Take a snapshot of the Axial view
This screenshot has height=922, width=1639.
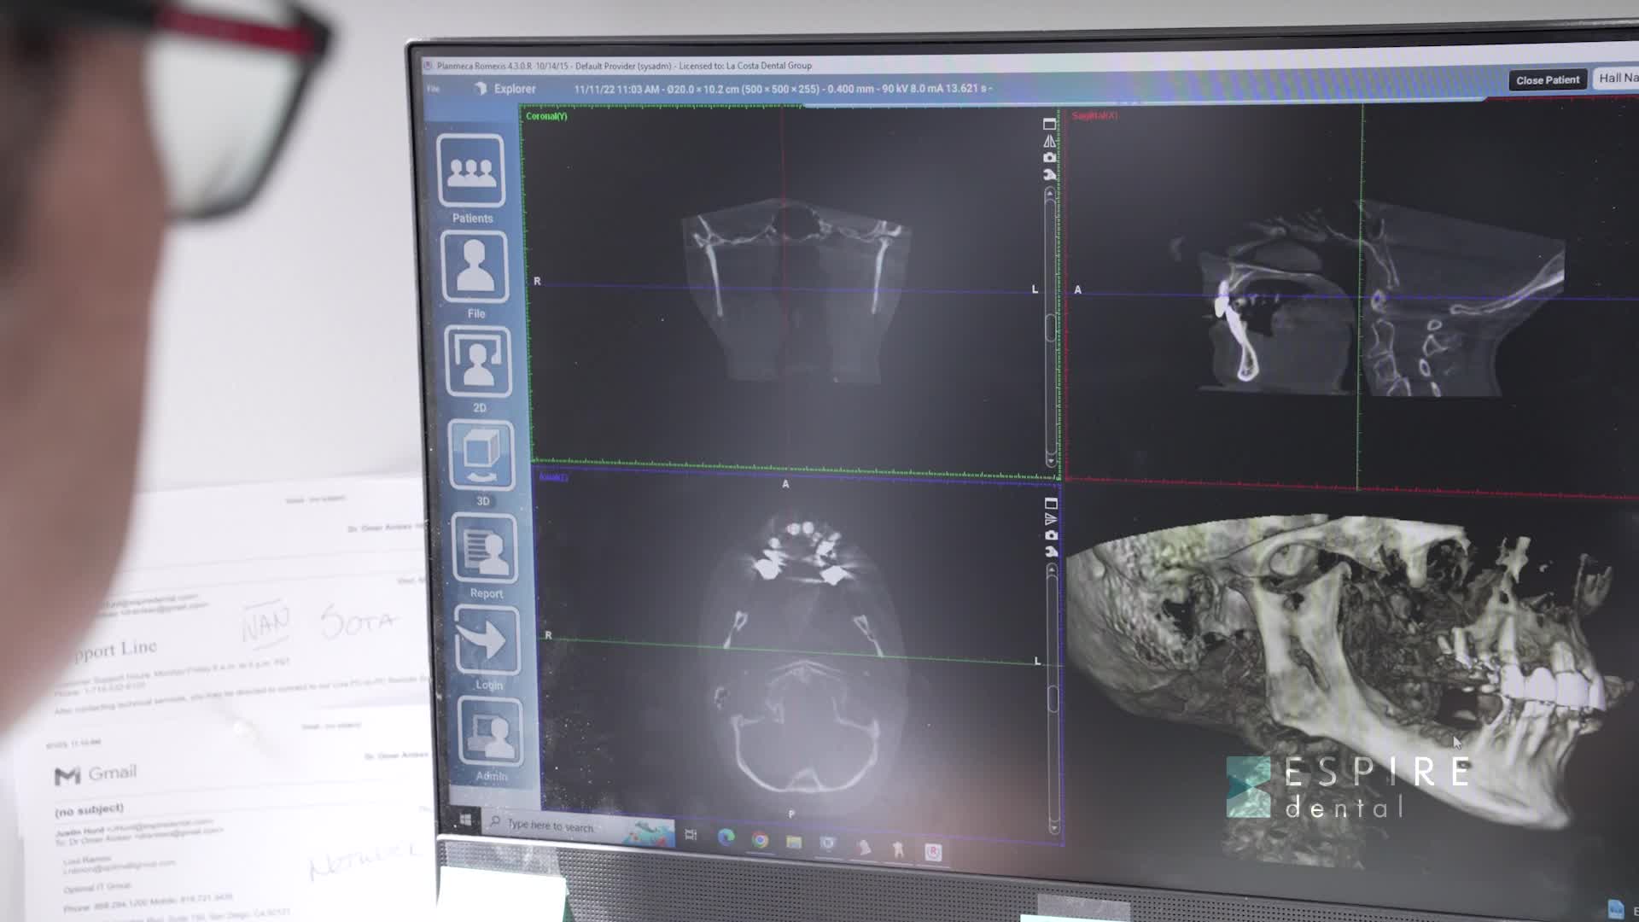point(1051,535)
